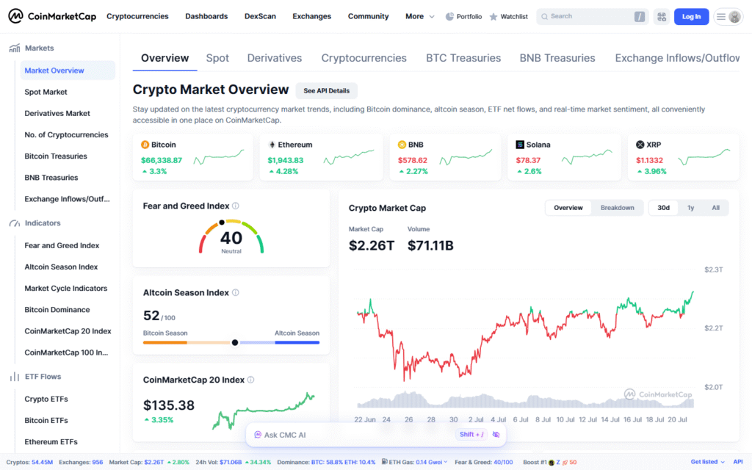Open Altcoin Season Index sidebar link

tap(61, 267)
